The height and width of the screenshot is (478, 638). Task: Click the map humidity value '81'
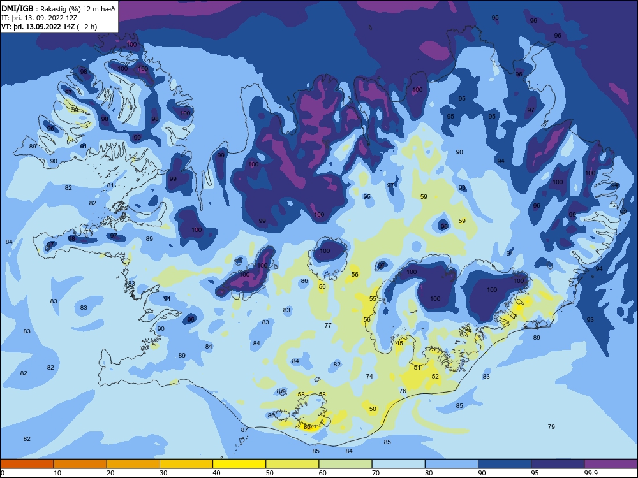(x=110, y=185)
